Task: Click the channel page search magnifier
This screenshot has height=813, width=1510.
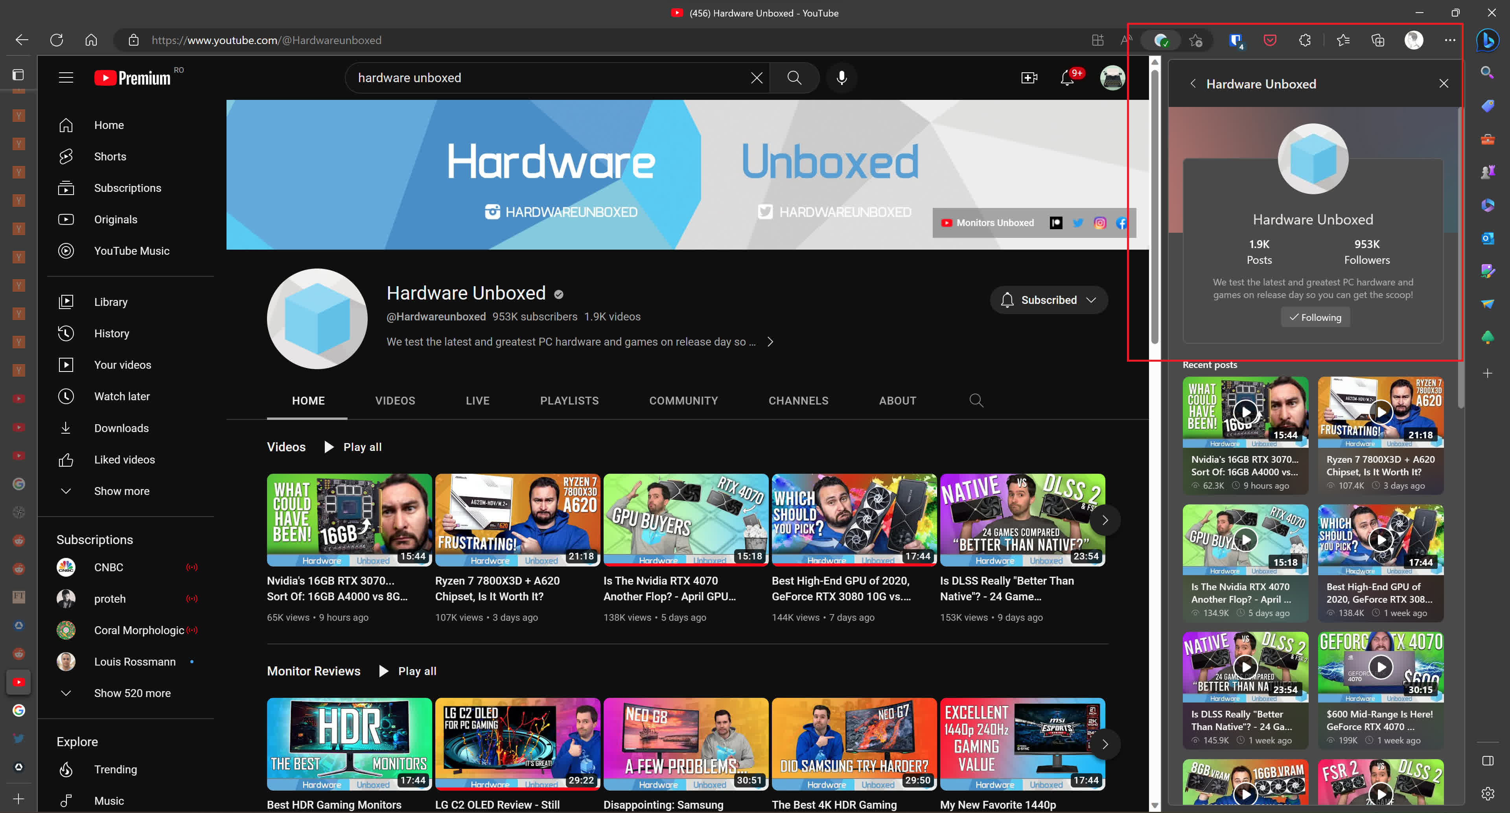Action: click(976, 400)
